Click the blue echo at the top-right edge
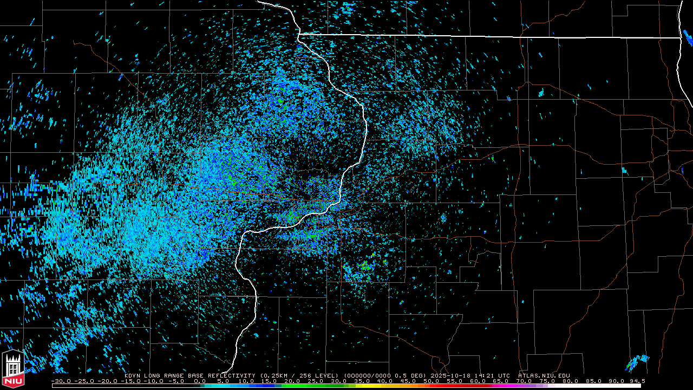The image size is (693, 390). point(688,38)
